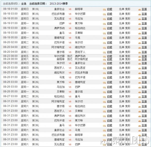Click 竞彩 for 埃尔切 vs 皇家社会 match
The image size is (151, 147).
click(x=128, y=63)
